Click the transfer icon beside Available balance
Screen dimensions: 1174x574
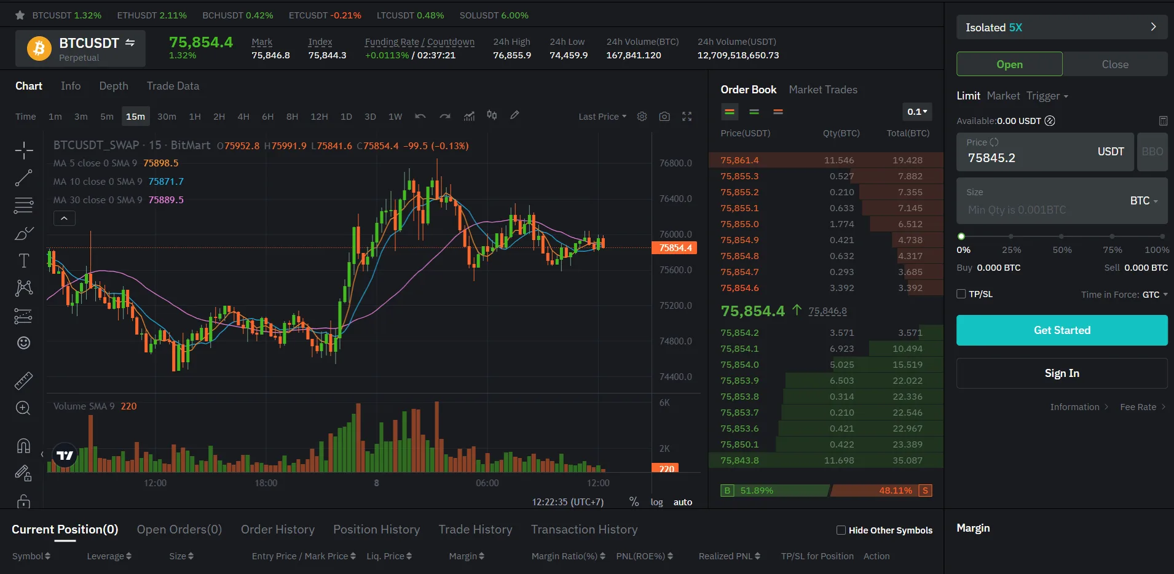1050,121
